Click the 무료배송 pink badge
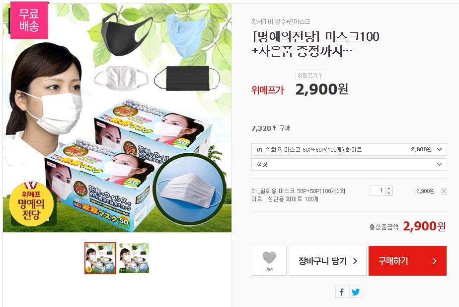Screen dimensions: 459x307 (x=29, y=20)
